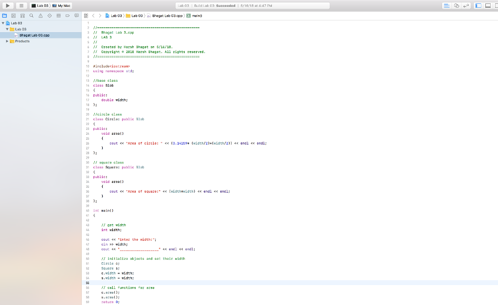Open the Test navigator
The image size is (498, 305).
(x=49, y=15)
